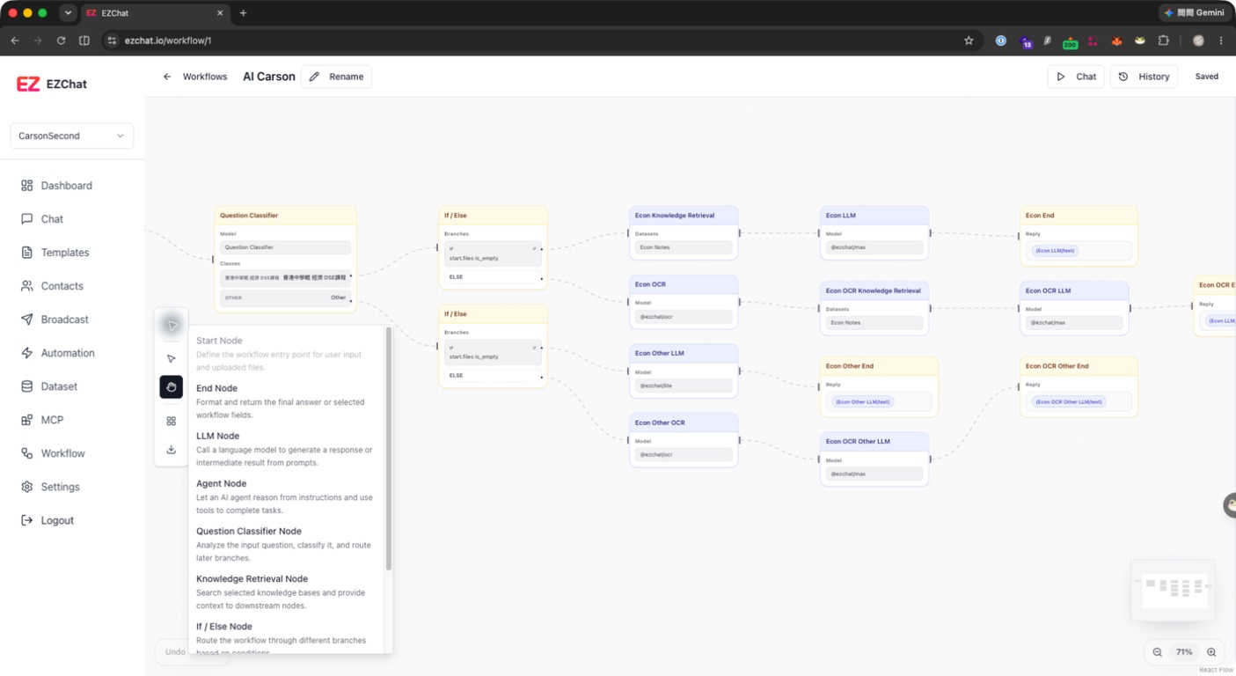The image size is (1236, 676).
Task: Open the browser extensions puzzle icon
Action: (x=1163, y=40)
